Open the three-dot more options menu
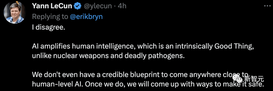Image resolution: width=273 pixels, height=91 pixels. click(267, 6)
